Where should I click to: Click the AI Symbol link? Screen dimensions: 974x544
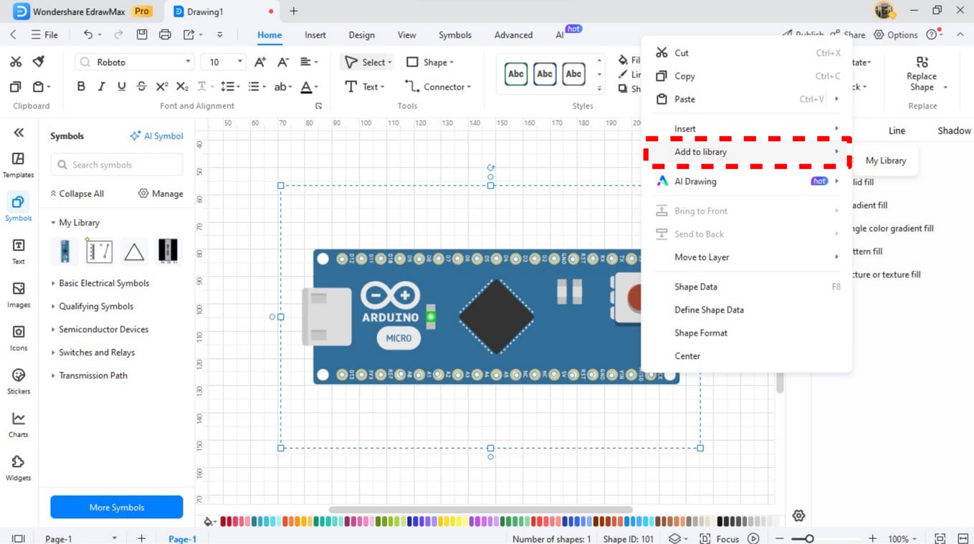point(156,135)
